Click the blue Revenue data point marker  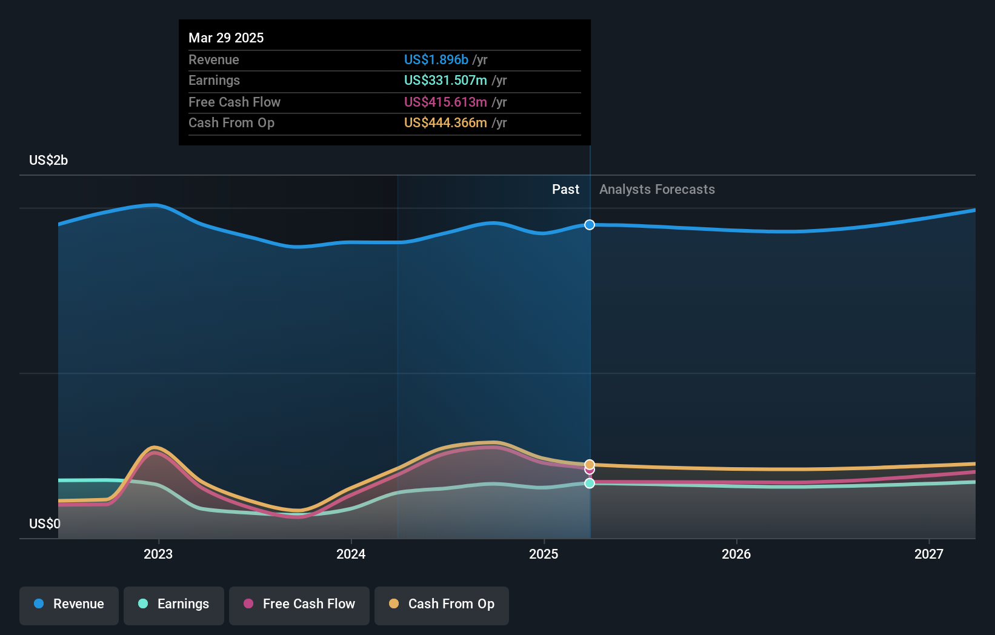click(x=590, y=225)
